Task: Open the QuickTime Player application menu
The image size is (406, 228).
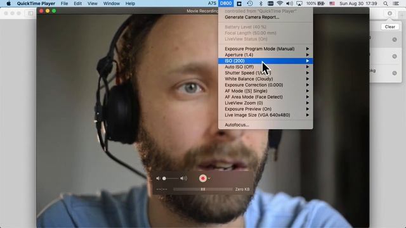Action: tap(36, 3)
